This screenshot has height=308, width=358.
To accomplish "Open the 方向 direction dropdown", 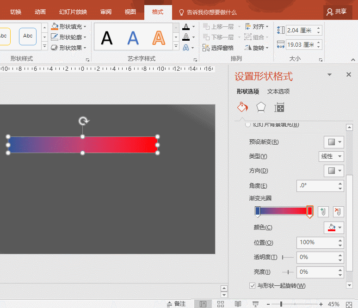I will (x=333, y=171).
